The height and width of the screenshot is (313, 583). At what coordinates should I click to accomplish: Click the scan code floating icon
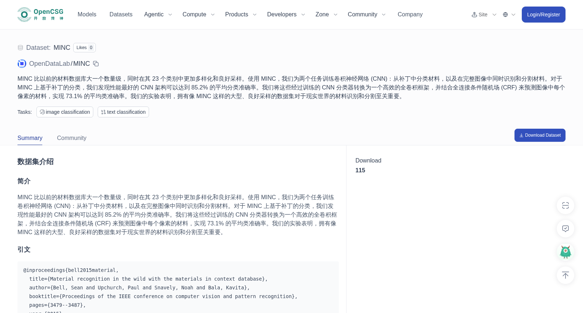(x=566, y=205)
